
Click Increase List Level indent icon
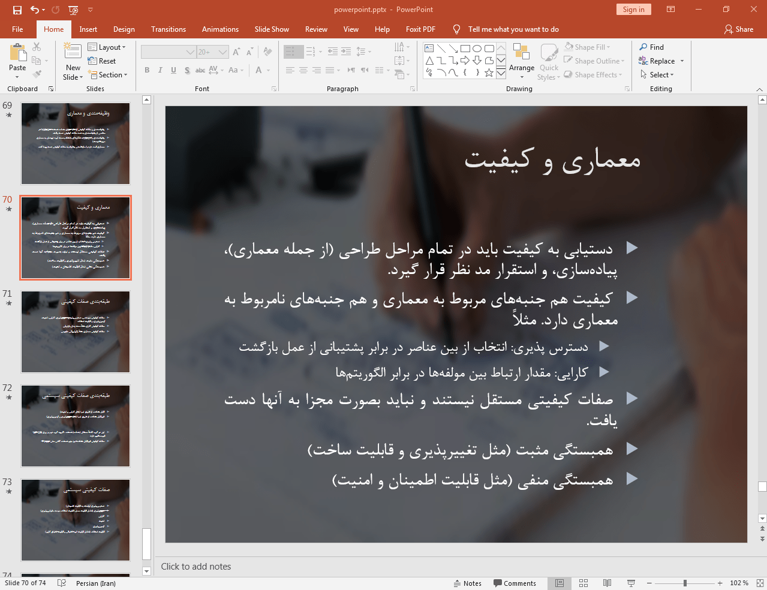(346, 52)
